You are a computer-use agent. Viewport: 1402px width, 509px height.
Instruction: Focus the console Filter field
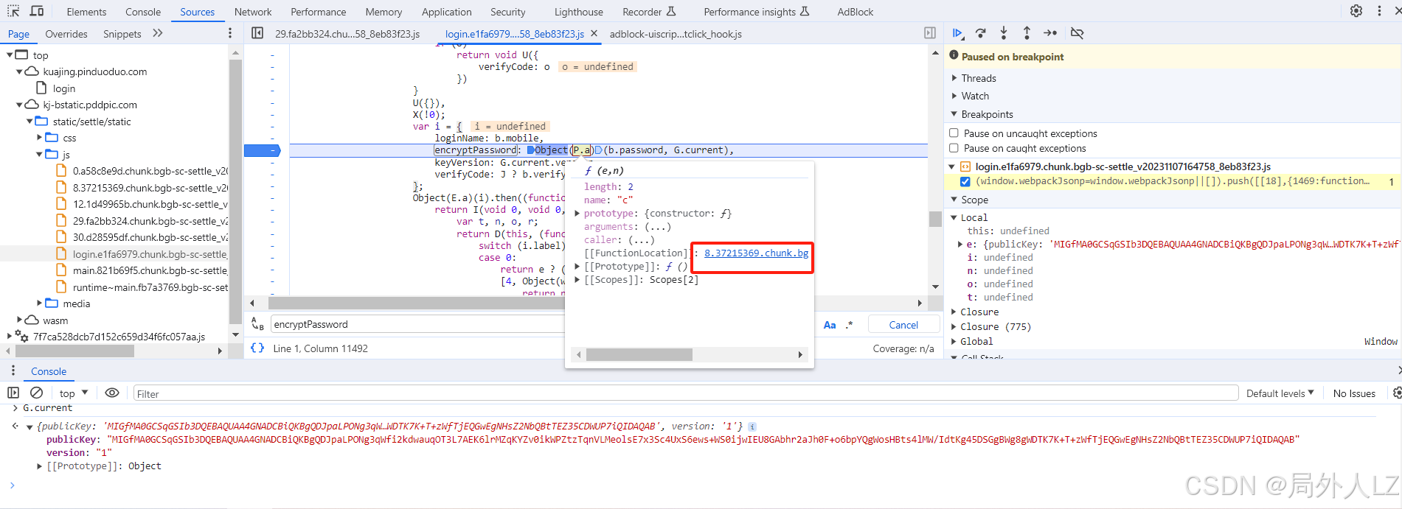[x=684, y=393]
